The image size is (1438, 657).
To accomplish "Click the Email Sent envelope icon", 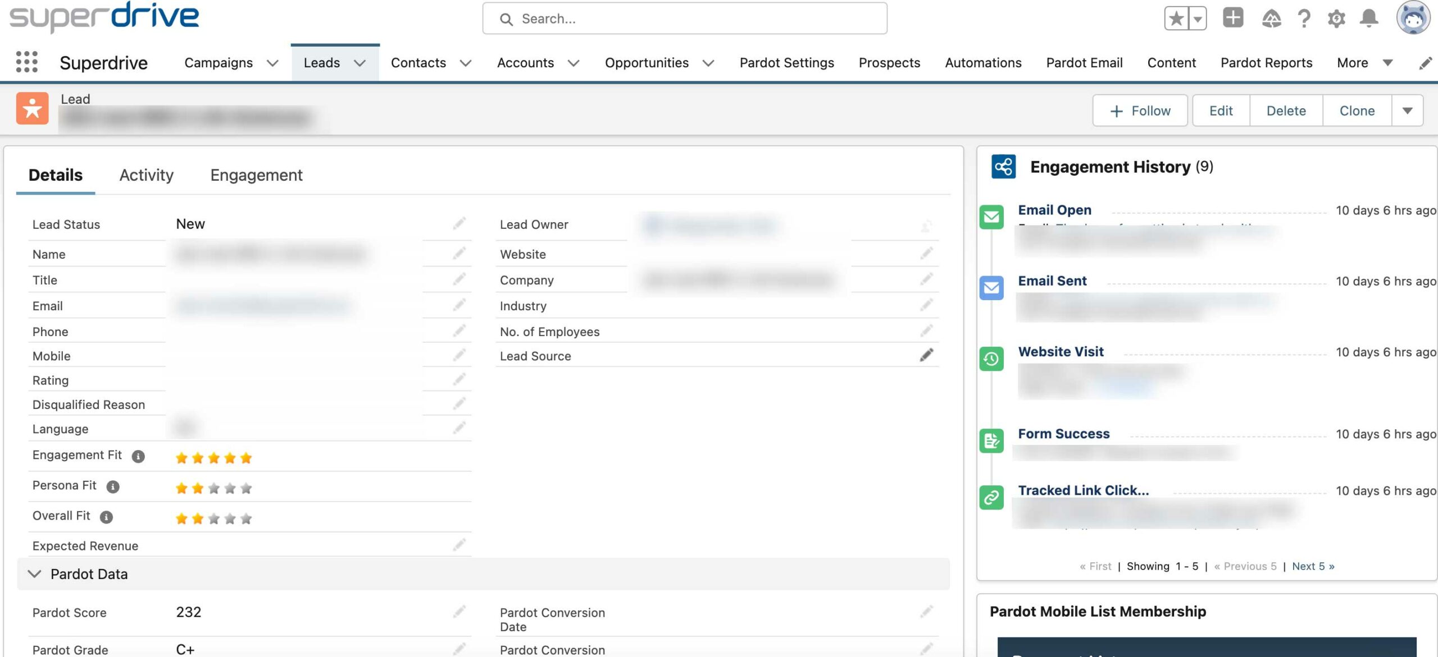I will click(x=991, y=288).
